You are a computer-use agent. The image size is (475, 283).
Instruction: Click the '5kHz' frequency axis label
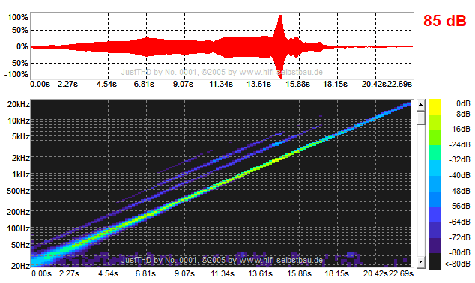pyautogui.click(x=21, y=136)
